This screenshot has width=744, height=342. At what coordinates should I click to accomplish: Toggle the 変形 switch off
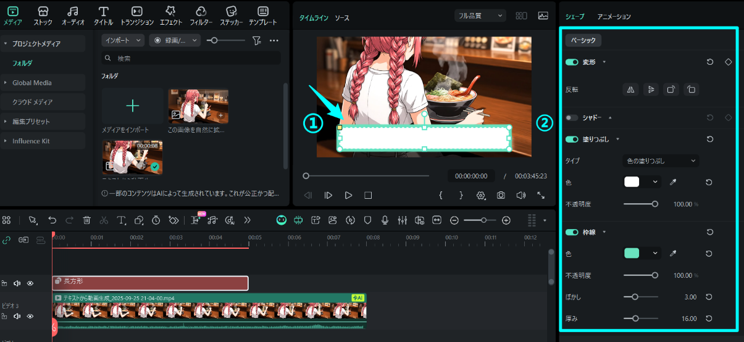click(x=572, y=62)
